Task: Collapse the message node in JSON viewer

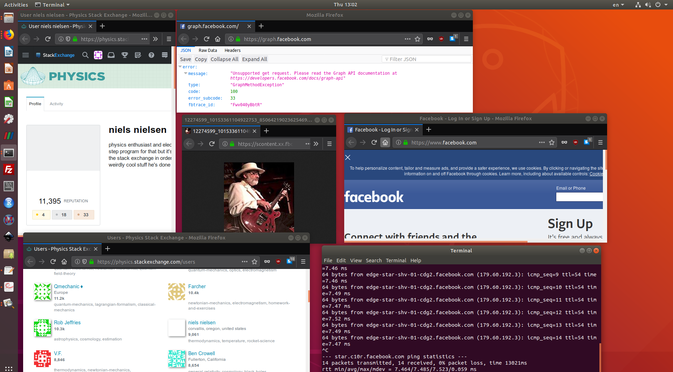Action: pyautogui.click(x=186, y=73)
